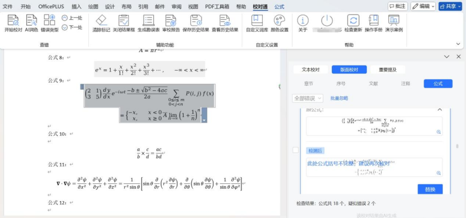Click formula 9 equation handle
This screenshot has width=466, height=218.
[x=83, y=87]
